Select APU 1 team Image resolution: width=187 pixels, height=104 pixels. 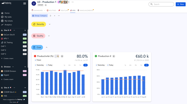point(6,39)
